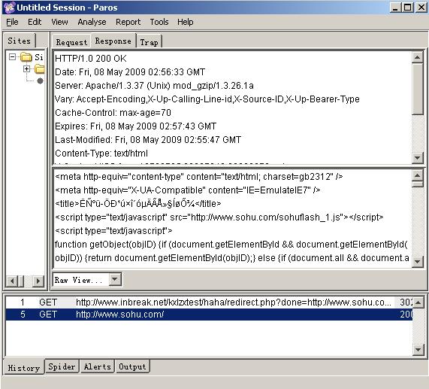Click Sites panel scroll-right arrow

pos(38,281)
